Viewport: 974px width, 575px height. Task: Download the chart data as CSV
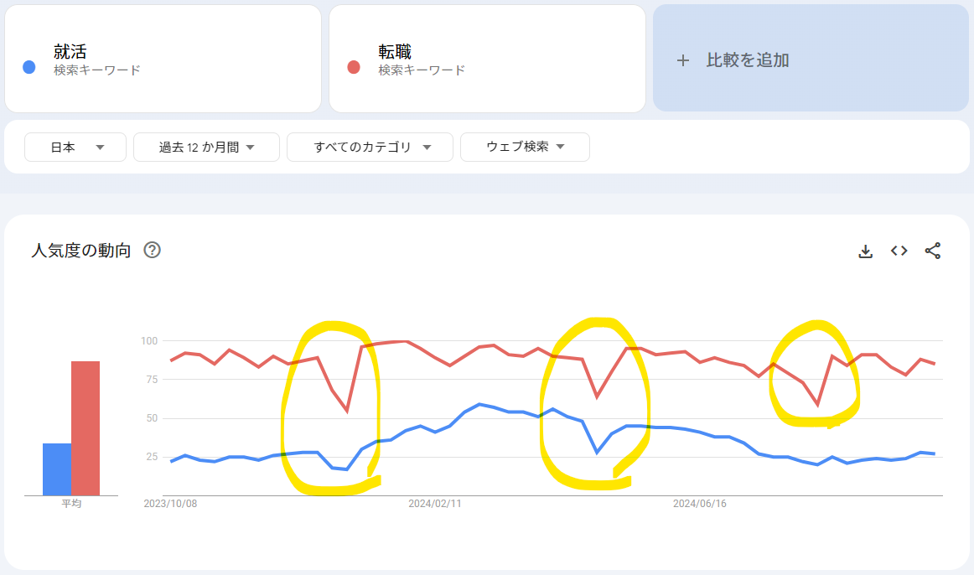[x=865, y=251]
